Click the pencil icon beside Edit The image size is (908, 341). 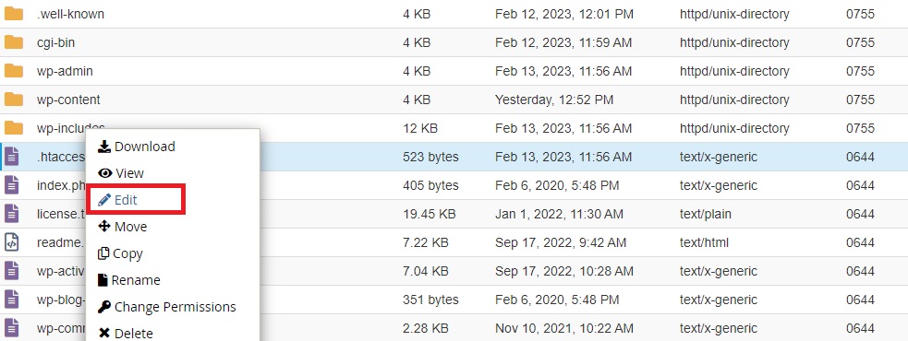(x=104, y=200)
